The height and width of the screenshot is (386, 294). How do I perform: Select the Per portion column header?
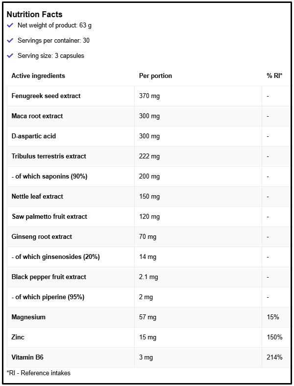[x=155, y=76]
